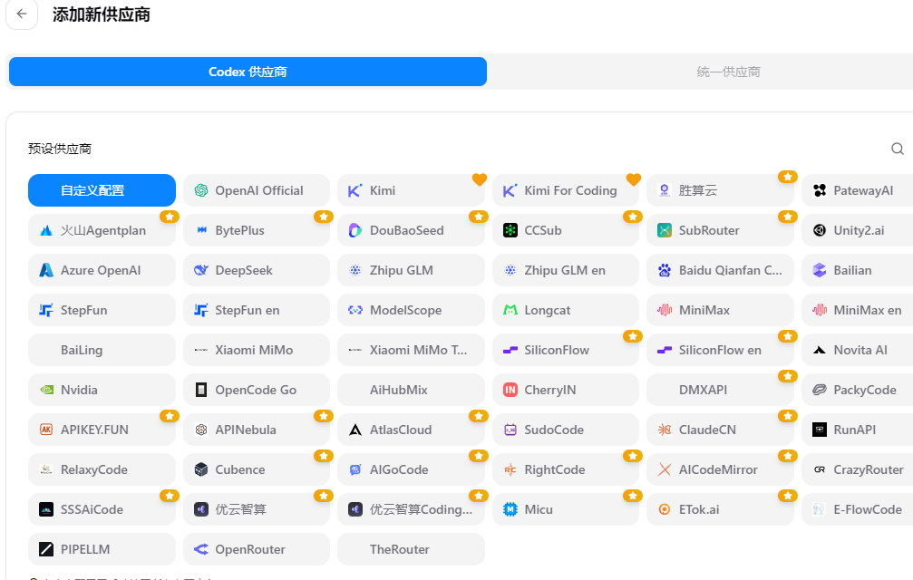Viewport: 913px width, 580px height.
Task: Select the Xiaomi MiMo provider
Action: (257, 350)
